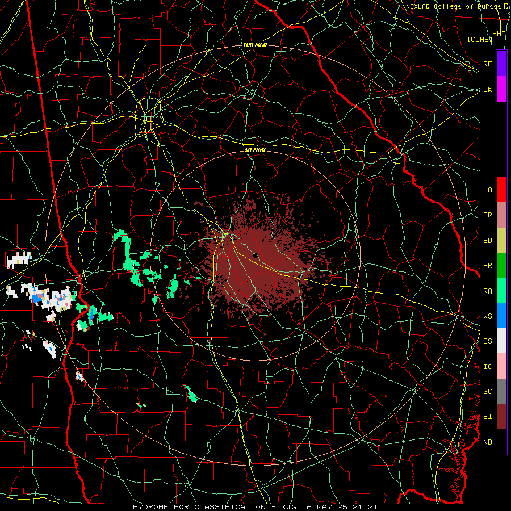Click the UK magenta legend swatch
This screenshot has width=511, height=511.
coord(501,89)
